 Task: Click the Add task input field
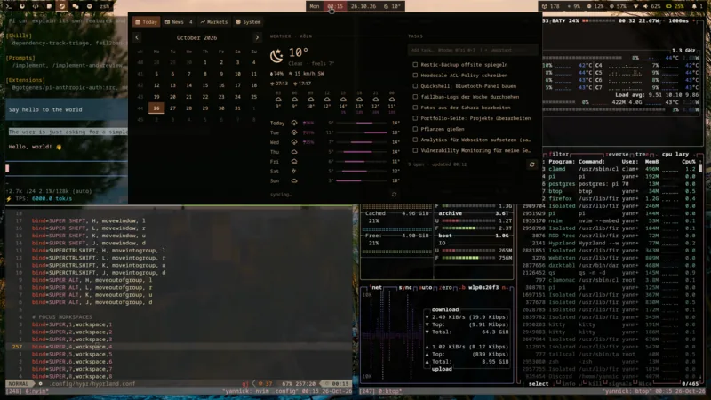tap(473, 50)
